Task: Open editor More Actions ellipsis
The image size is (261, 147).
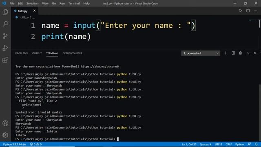Action: click(x=255, y=11)
